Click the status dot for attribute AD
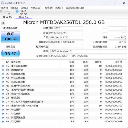 [x=3, y=86]
